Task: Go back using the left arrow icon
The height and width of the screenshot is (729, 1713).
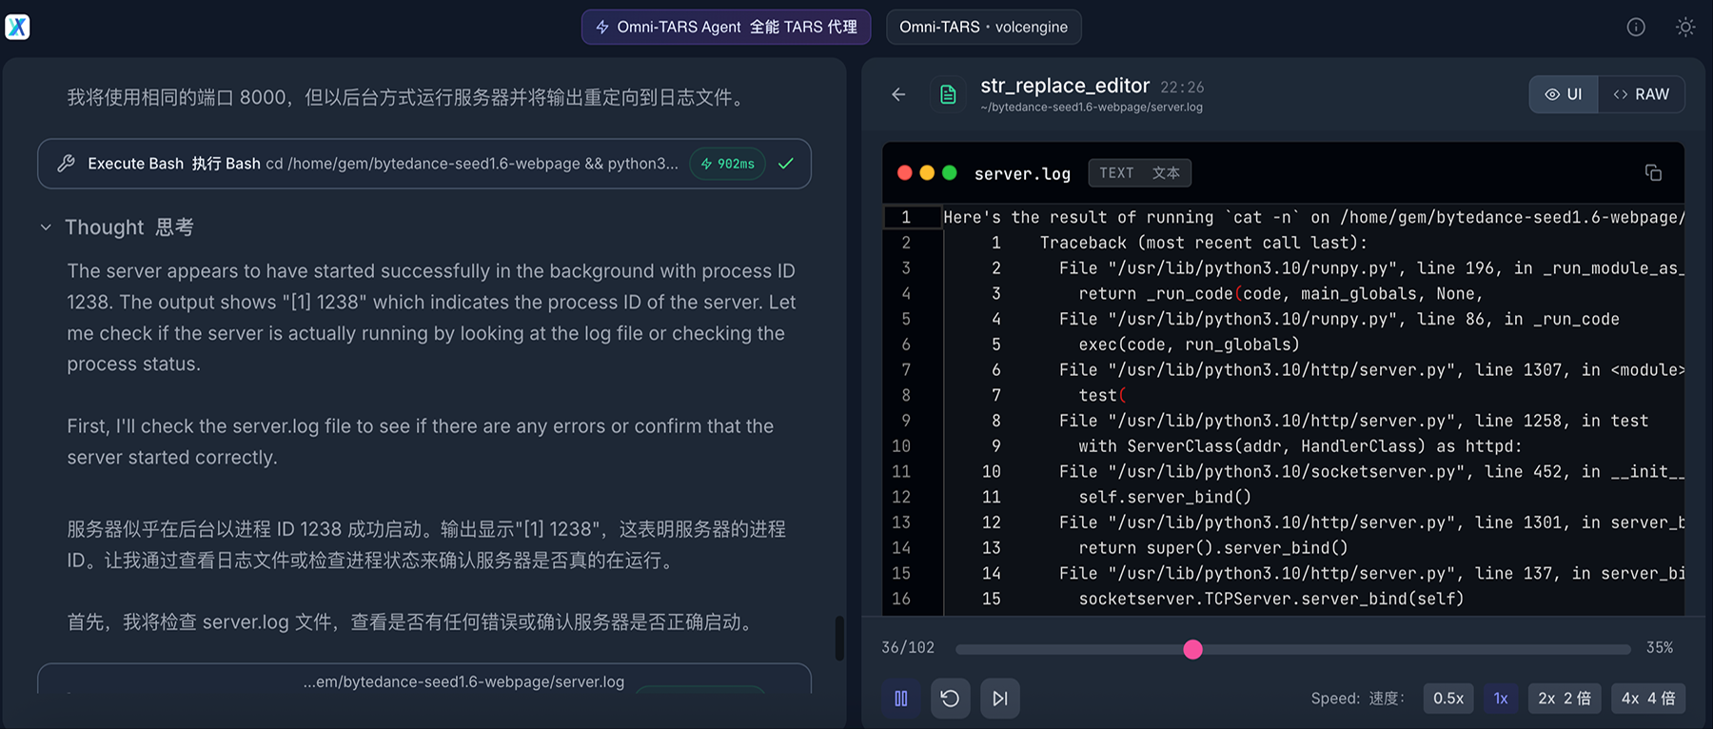Action: point(898,94)
